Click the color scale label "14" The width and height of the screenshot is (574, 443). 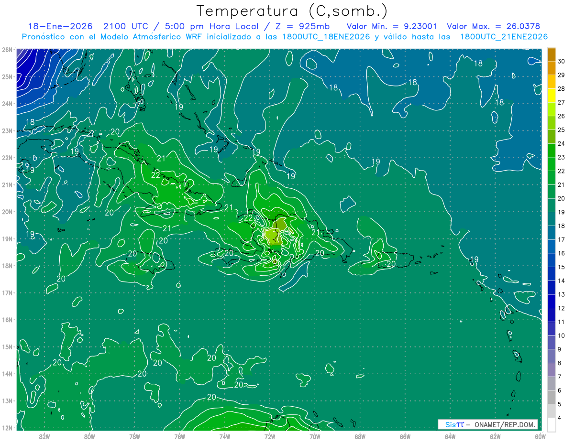562,281
